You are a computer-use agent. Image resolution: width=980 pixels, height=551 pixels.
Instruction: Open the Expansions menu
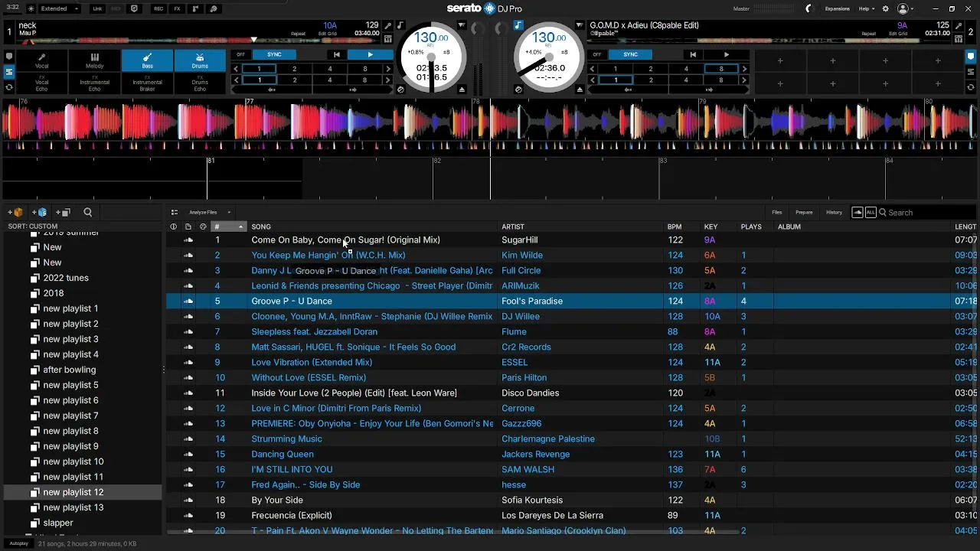(x=838, y=8)
